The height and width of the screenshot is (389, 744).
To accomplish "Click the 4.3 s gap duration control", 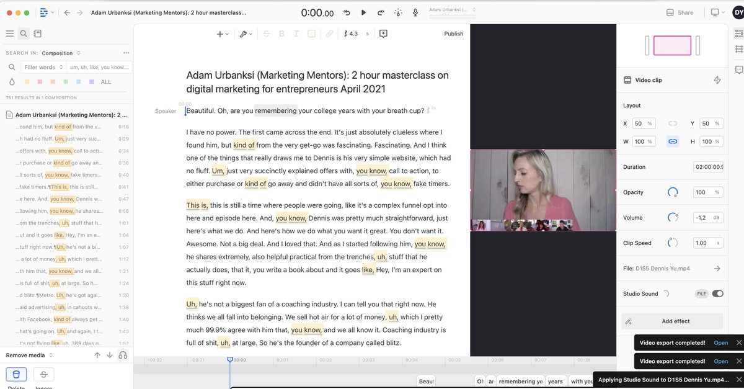I will point(357,34).
